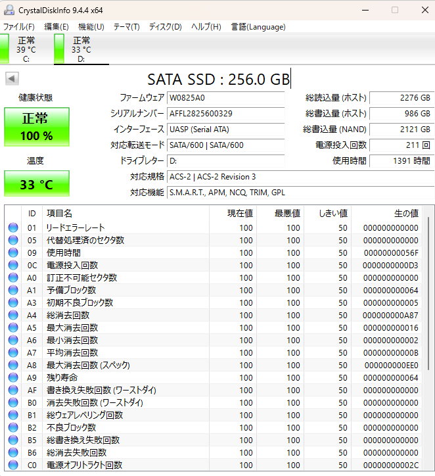
Task: Click status circle for A7 平均消去回数
Action: click(x=13, y=352)
